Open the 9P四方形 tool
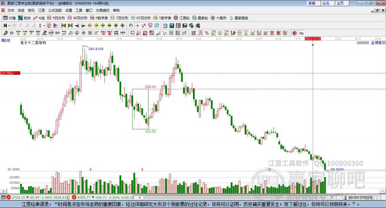 (78, 18)
